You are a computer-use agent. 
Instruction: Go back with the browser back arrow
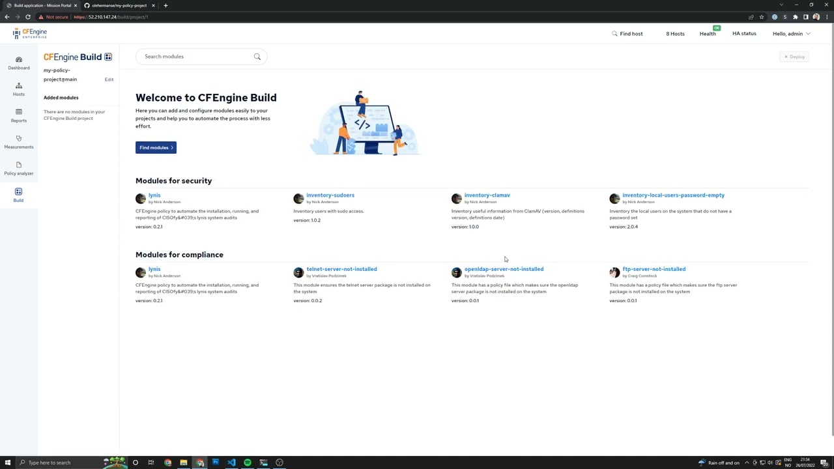[x=7, y=17]
